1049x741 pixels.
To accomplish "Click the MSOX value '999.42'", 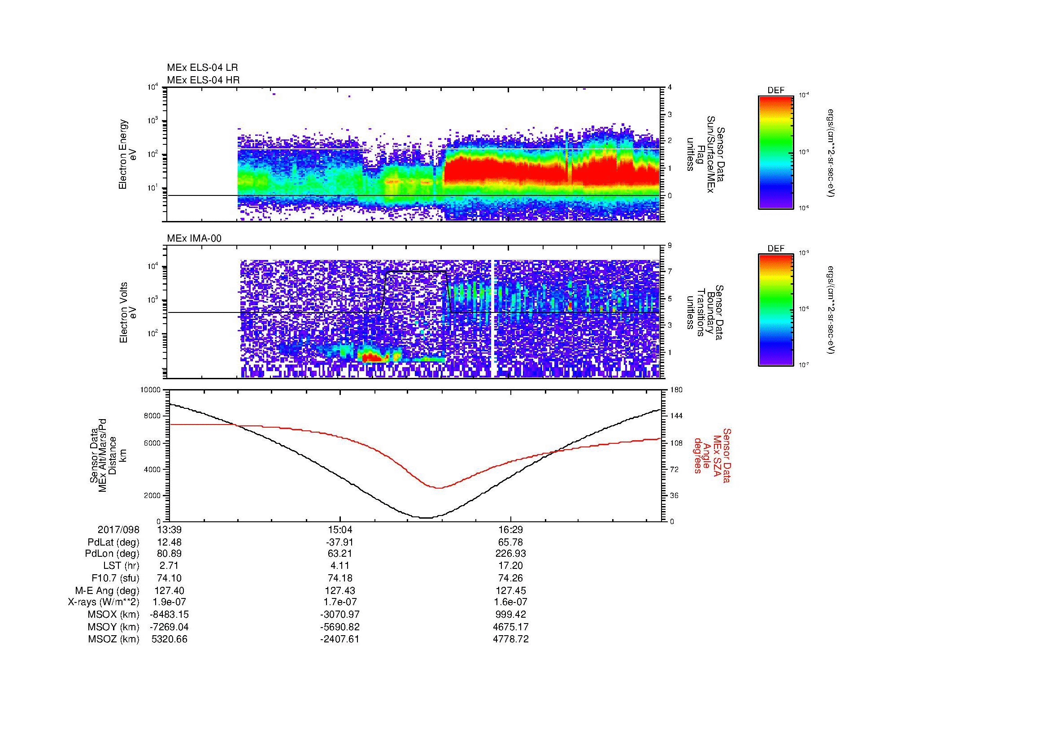I will 511,615.
